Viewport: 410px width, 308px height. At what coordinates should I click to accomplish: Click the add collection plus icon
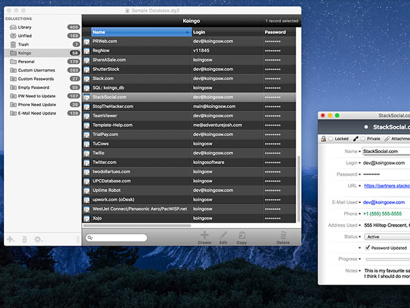[10, 239]
